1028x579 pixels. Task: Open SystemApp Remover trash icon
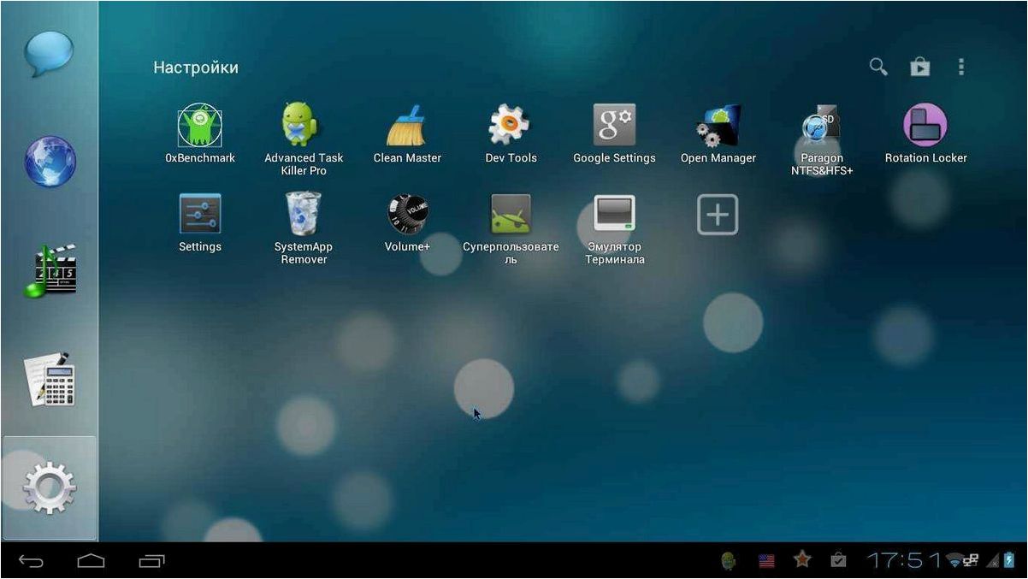point(303,214)
